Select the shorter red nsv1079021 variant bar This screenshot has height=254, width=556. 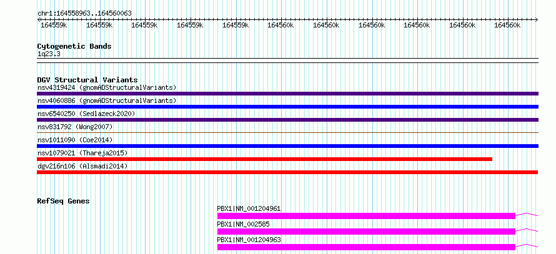point(264,159)
